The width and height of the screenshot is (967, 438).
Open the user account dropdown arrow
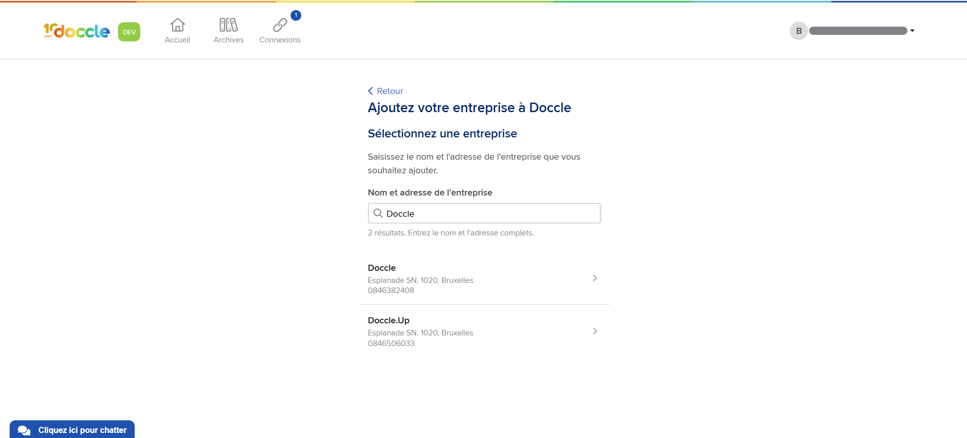tap(912, 31)
